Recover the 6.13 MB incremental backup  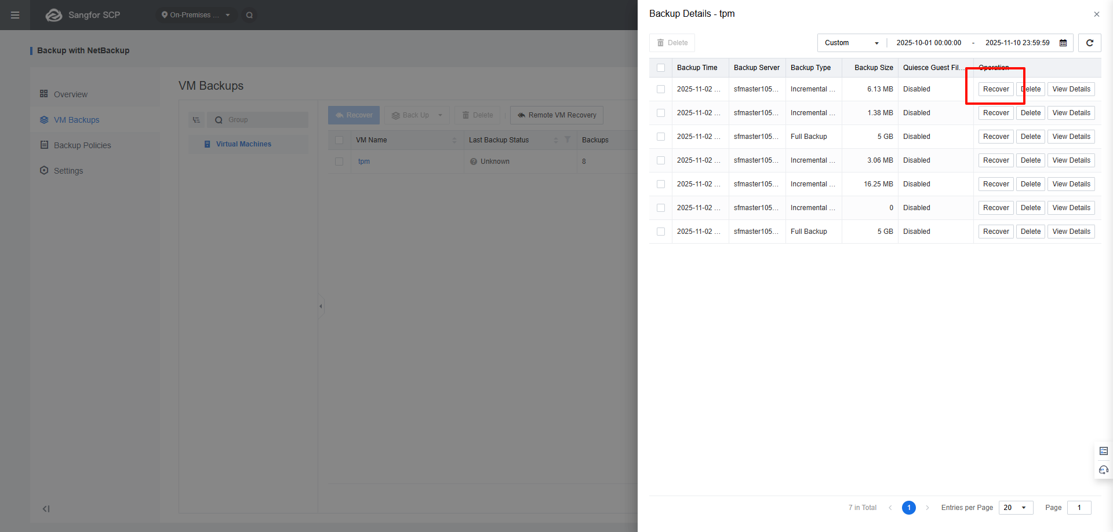pyautogui.click(x=996, y=89)
